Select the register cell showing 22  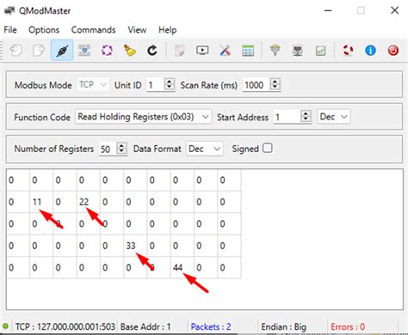pyautogui.click(x=89, y=202)
